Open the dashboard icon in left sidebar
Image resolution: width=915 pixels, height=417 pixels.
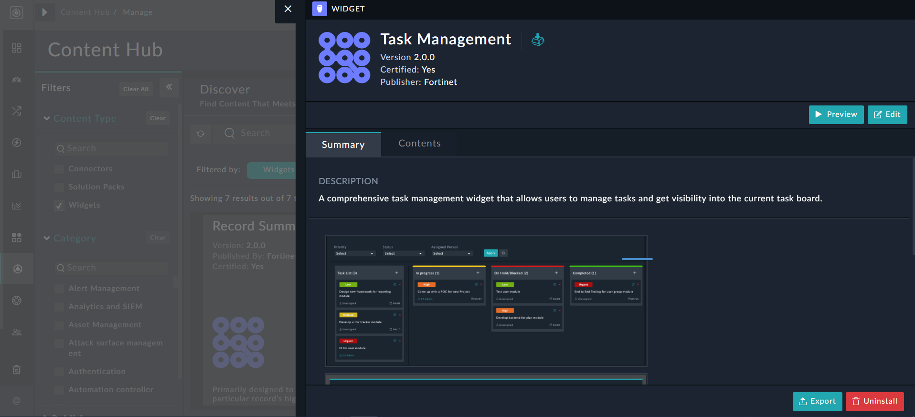[x=17, y=48]
